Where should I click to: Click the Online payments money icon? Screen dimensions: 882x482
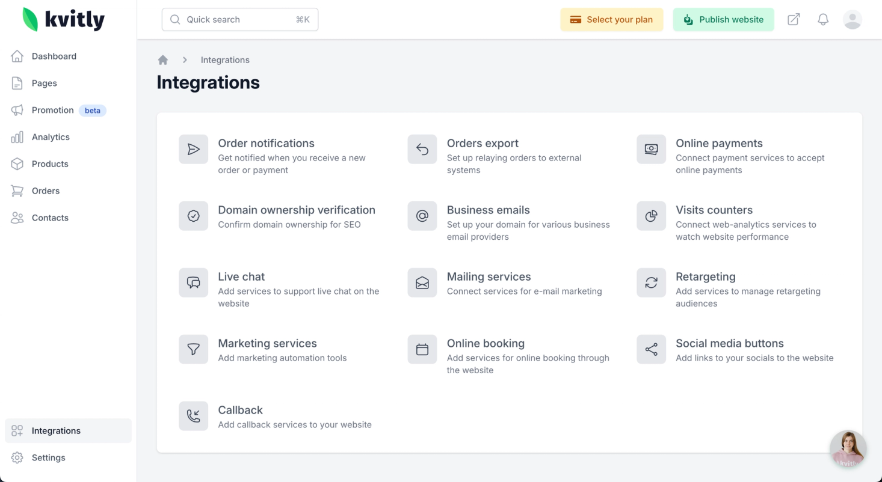pyautogui.click(x=651, y=149)
